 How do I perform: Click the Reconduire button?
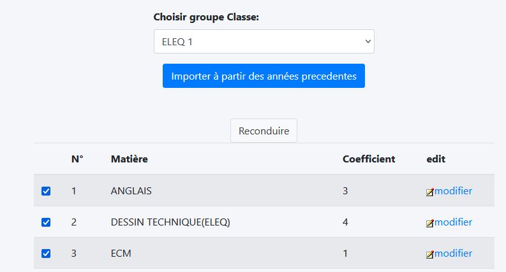(x=264, y=131)
